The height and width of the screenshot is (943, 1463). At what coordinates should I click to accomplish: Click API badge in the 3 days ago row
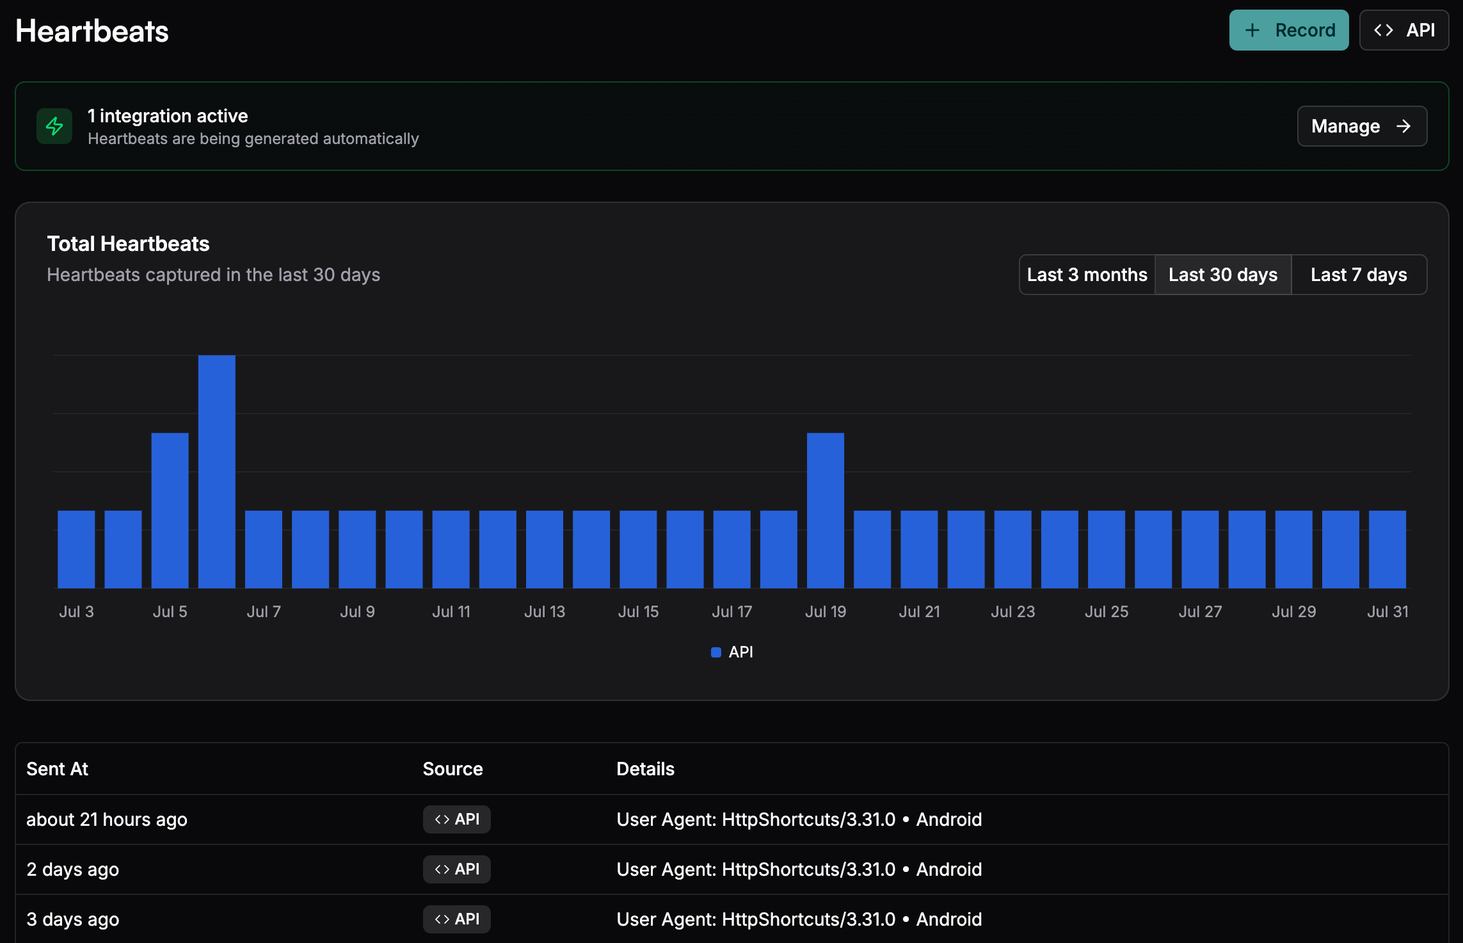(x=457, y=919)
